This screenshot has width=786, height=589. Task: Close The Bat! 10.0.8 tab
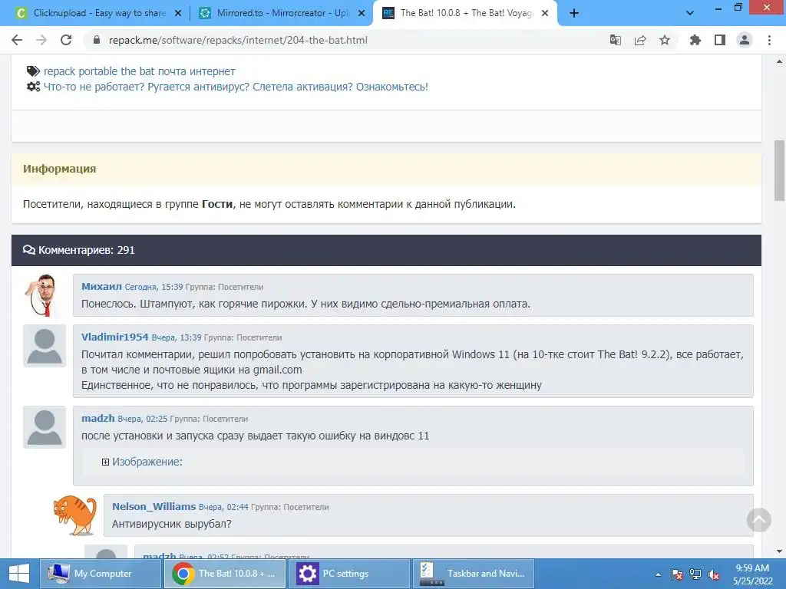[x=545, y=14]
